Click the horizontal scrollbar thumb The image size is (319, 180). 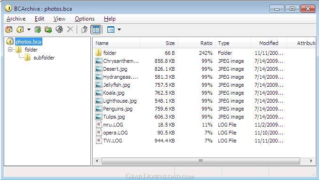[200, 161]
